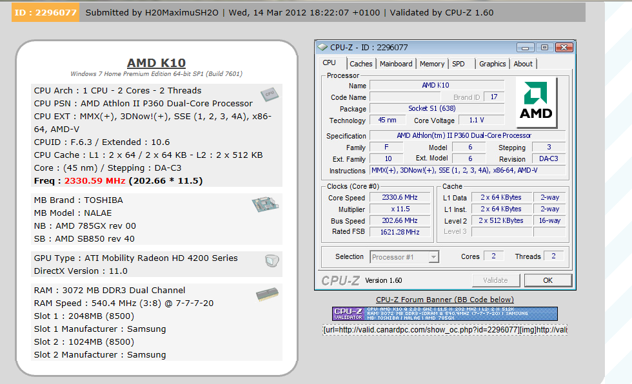Viewport: 632px width, 384px height.
Task: Click the CPU chip icon beside CPU Arch
Action: tap(270, 94)
